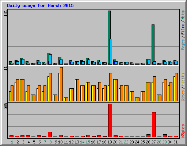This screenshot has height=146, width=187.
Task: Click the "Daily usage for March 2015" title
Action: [40, 5]
